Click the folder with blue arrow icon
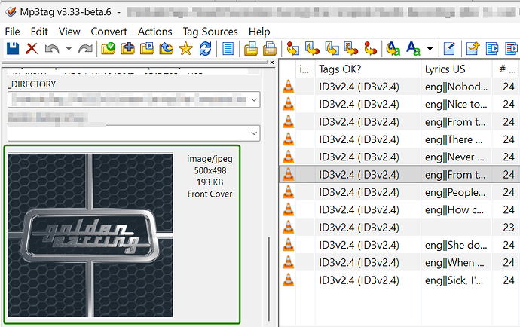This screenshot has width=520, height=327. click(166, 49)
